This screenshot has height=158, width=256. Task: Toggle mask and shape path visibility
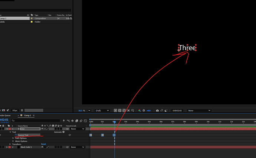(124, 110)
